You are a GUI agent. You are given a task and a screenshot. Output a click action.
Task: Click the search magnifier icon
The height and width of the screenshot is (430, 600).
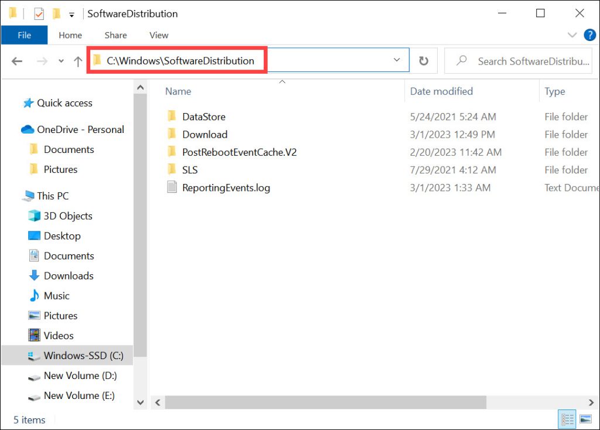click(462, 60)
